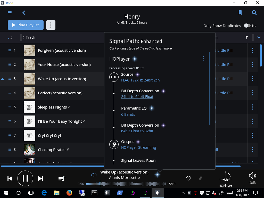
Task: Show hidden system tray icons
Action: tap(183, 193)
